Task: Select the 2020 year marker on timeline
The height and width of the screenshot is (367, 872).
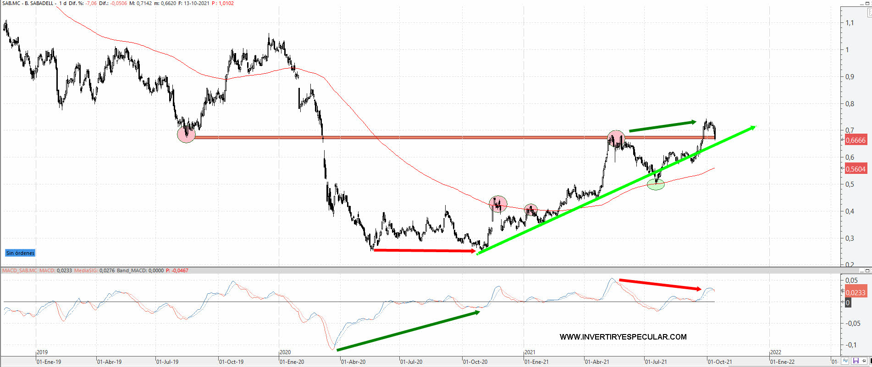Action: (285, 352)
